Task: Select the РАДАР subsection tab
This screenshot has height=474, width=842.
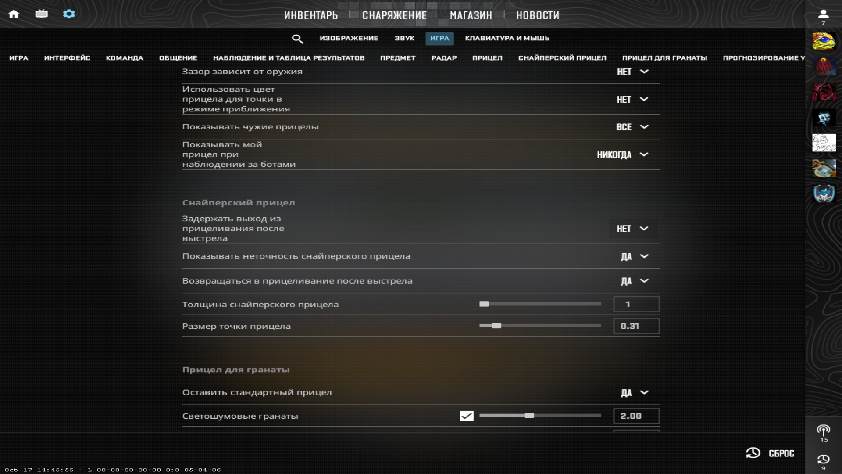Action: (x=444, y=58)
